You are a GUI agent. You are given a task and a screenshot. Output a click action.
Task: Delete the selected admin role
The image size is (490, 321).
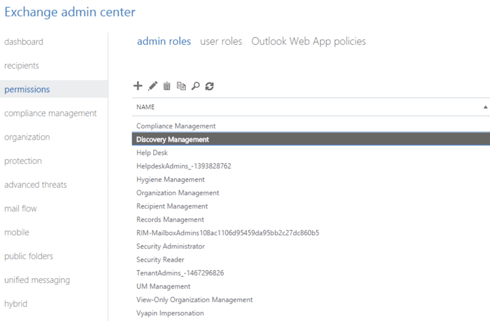(x=166, y=86)
